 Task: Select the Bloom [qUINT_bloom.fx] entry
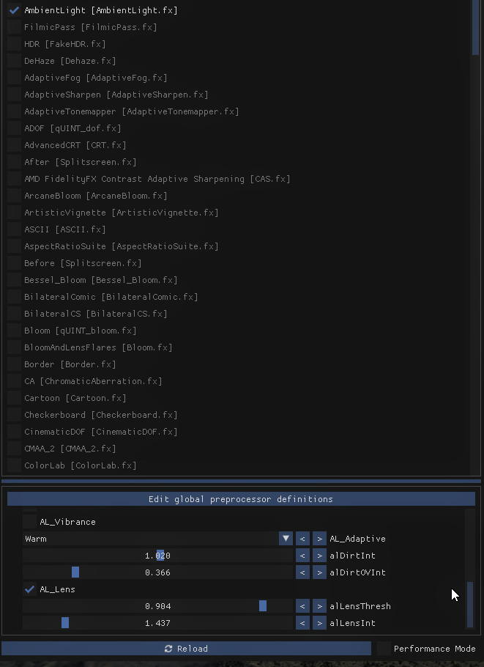coord(81,331)
